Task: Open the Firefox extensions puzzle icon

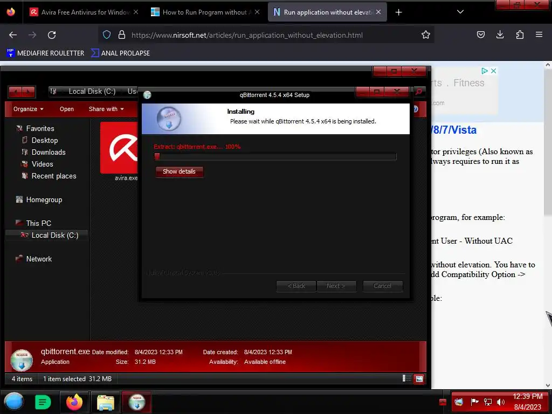Action: [520, 34]
